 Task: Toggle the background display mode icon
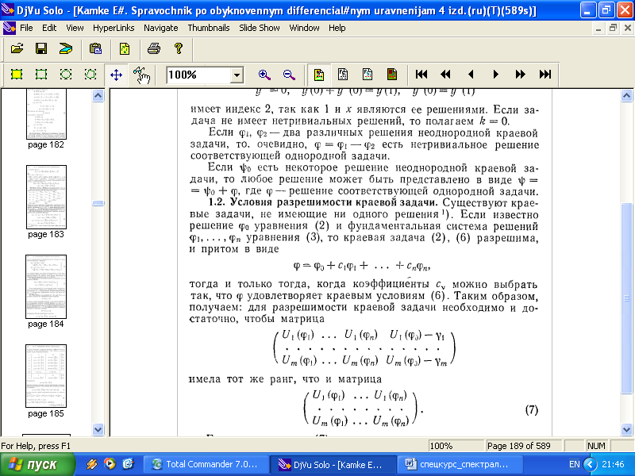pos(392,75)
